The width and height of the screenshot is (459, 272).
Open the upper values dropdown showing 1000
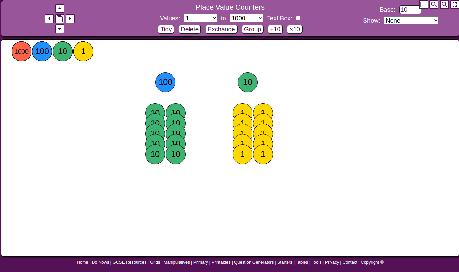tap(246, 18)
